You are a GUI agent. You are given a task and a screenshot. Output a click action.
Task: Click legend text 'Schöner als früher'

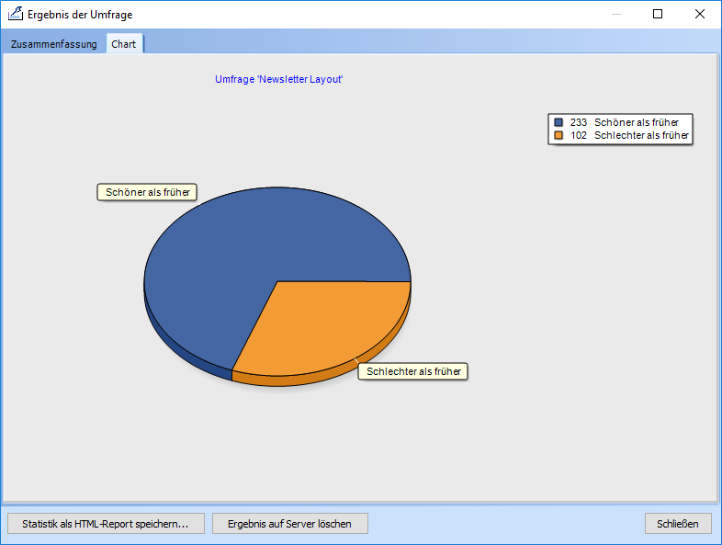click(x=637, y=122)
